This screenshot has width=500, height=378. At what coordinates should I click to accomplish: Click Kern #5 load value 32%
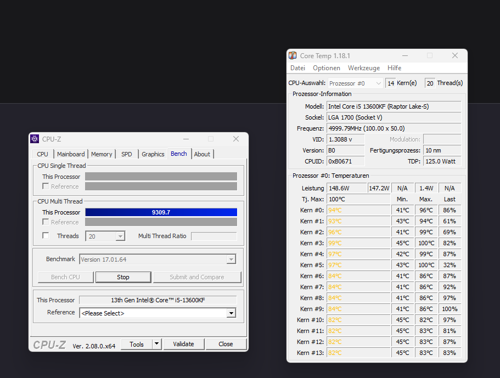(450, 265)
